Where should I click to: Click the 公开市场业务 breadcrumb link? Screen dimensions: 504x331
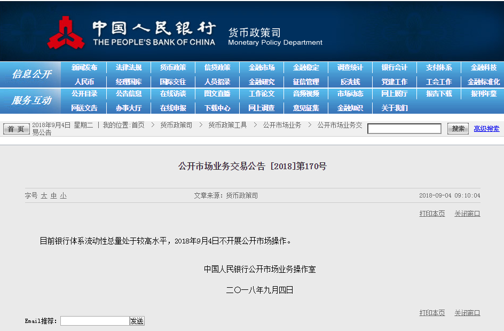pyautogui.click(x=282, y=125)
